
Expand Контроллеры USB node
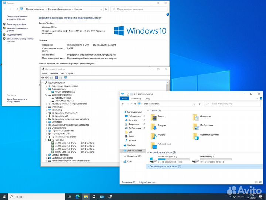coord(46,116)
